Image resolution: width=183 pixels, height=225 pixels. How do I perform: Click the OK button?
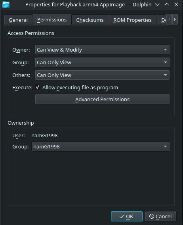click(x=127, y=216)
